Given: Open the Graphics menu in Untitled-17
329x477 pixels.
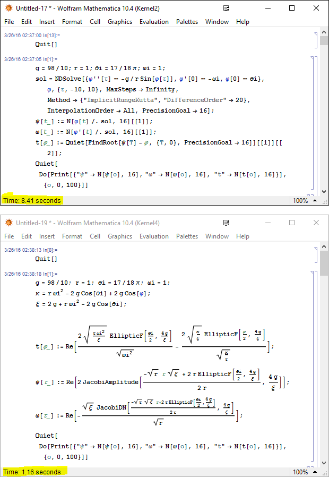Looking at the screenshot, I should [x=120, y=22].
